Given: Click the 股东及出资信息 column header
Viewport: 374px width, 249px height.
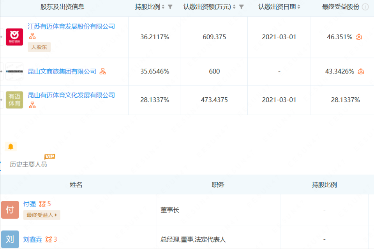Looking at the screenshot, I should tap(62, 7).
